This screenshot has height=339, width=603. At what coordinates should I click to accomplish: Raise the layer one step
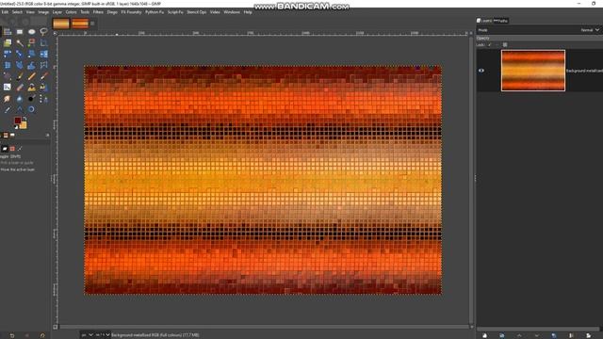click(x=519, y=335)
